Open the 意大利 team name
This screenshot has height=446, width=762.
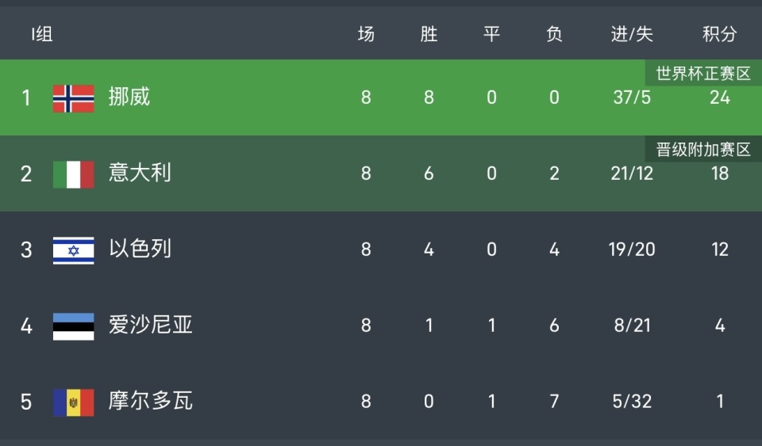[x=140, y=173]
